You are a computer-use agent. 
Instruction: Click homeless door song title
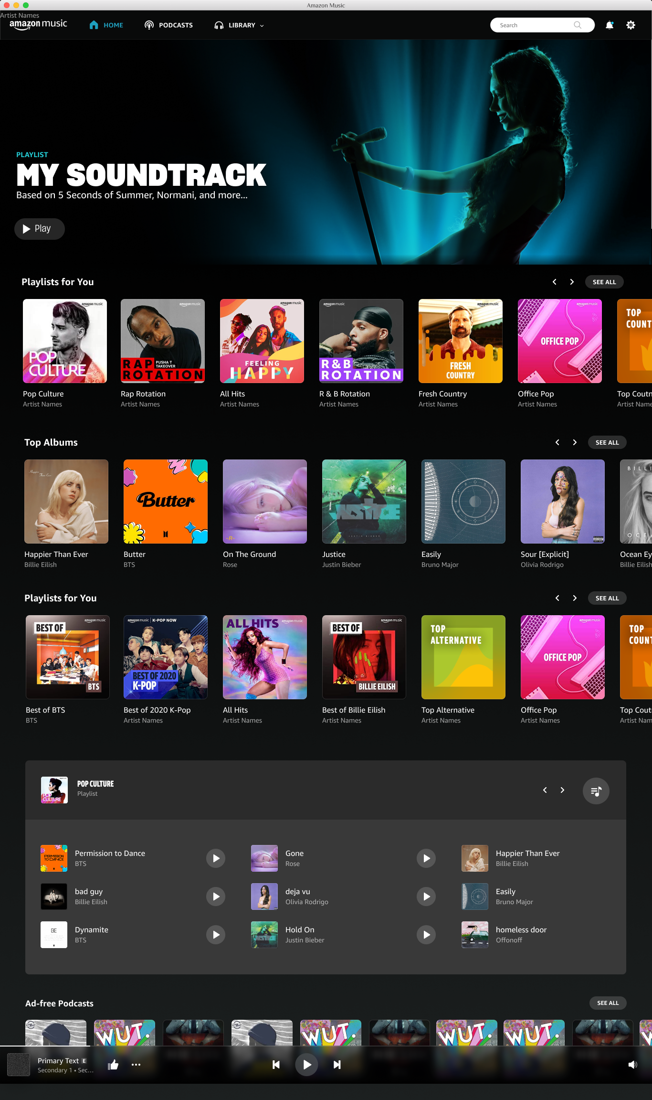(521, 929)
